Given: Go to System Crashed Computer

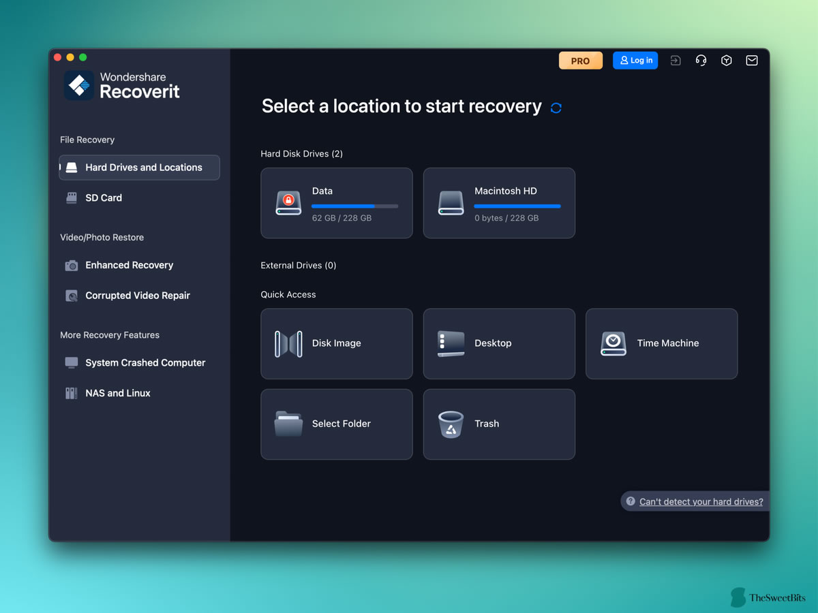Looking at the screenshot, I should 139,362.
